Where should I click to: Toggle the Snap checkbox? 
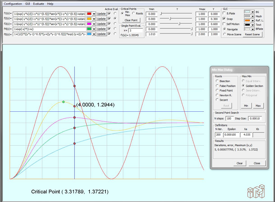224,18
